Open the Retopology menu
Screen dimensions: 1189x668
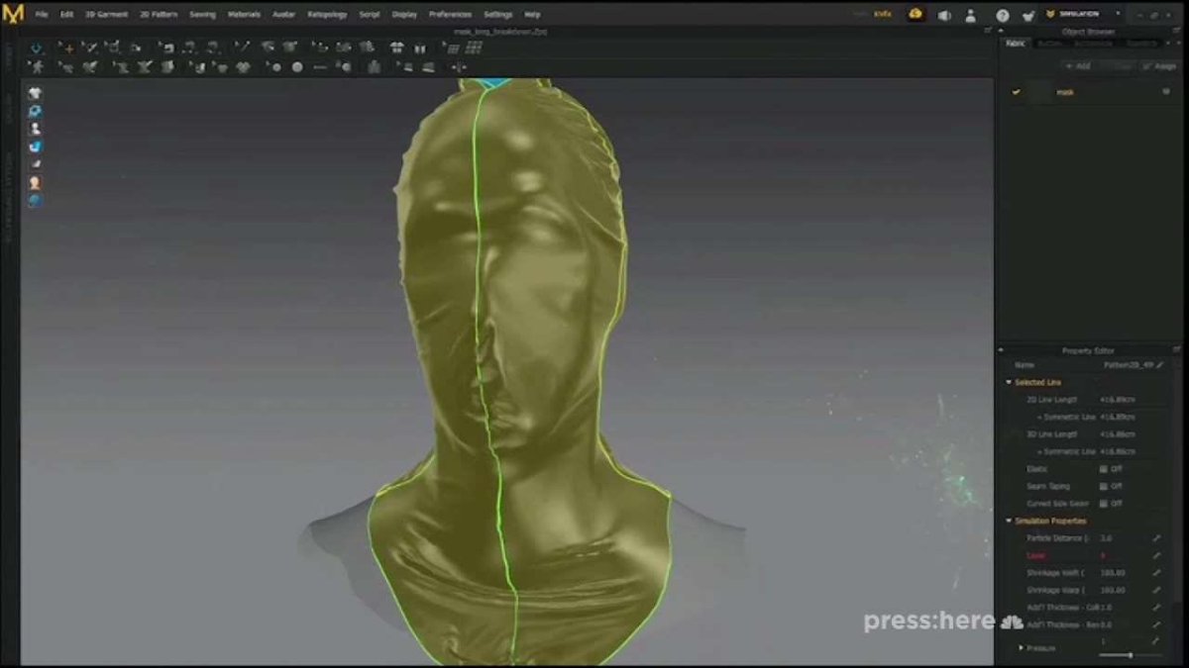327,15
